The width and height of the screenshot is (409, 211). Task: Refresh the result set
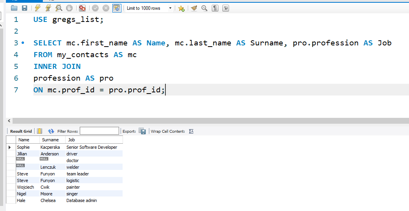(x=51, y=131)
